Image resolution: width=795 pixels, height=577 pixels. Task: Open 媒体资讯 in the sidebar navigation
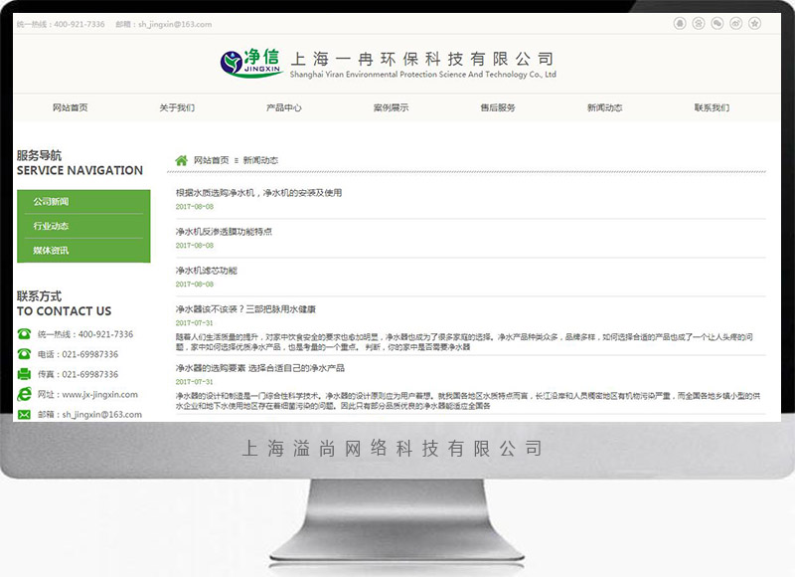pos(51,251)
